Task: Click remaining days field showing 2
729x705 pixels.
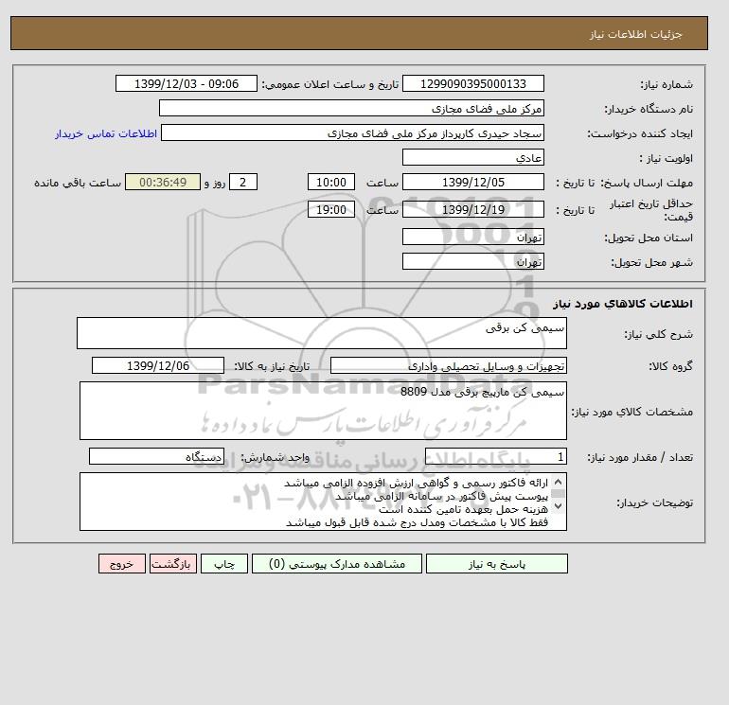Action: pyautogui.click(x=243, y=183)
